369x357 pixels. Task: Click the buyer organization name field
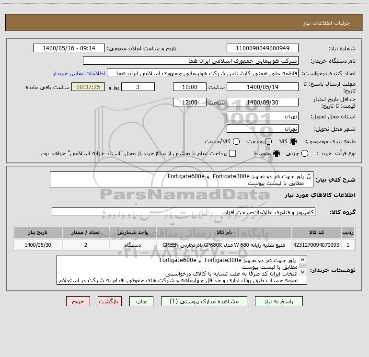pos(191,61)
